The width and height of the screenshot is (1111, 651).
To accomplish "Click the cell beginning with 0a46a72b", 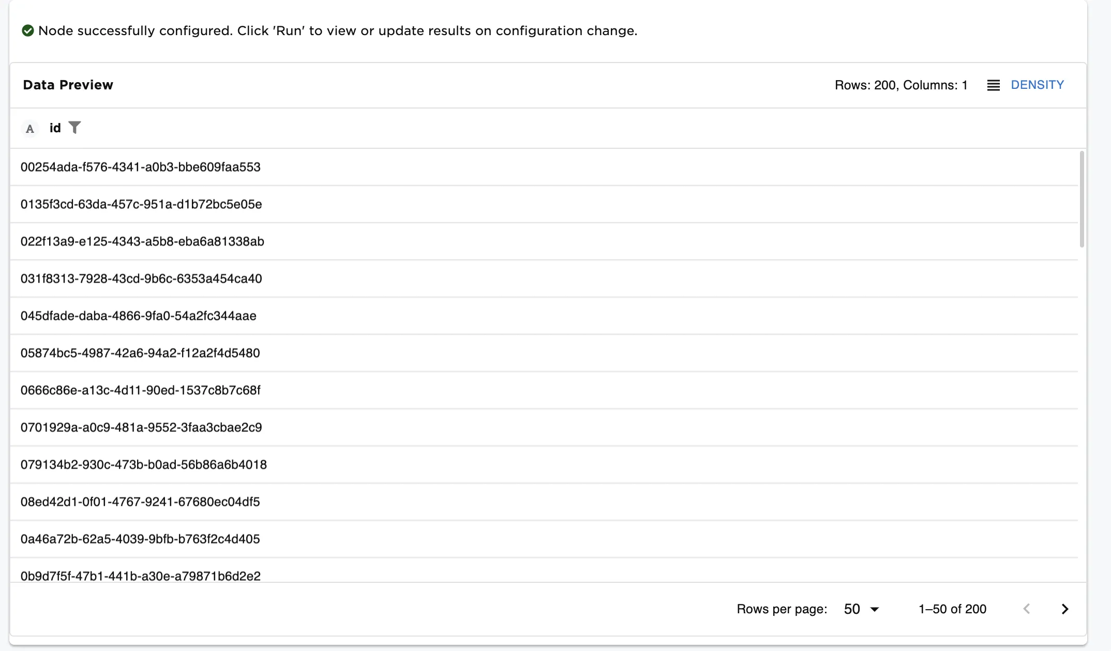I will pos(140,539).
